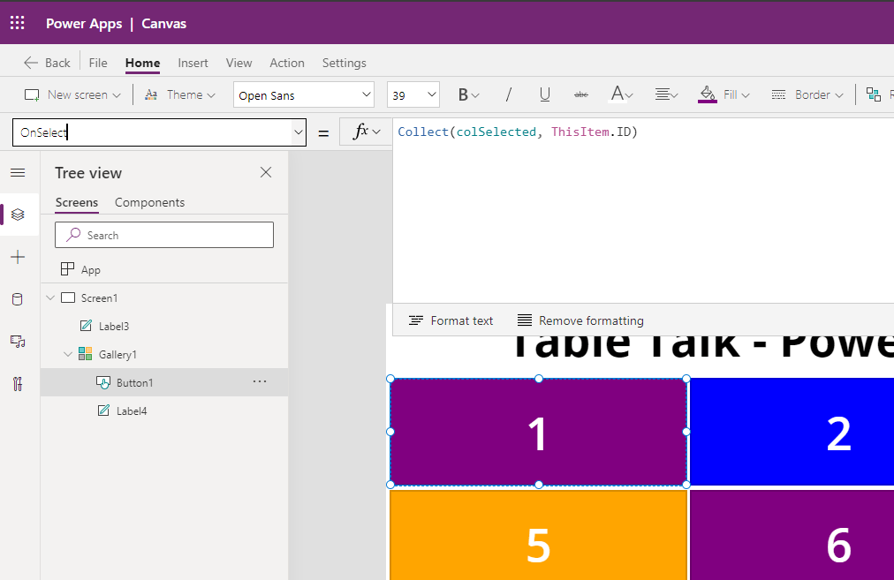
Task: Click the Border style icon
Action: pos(778,94)
